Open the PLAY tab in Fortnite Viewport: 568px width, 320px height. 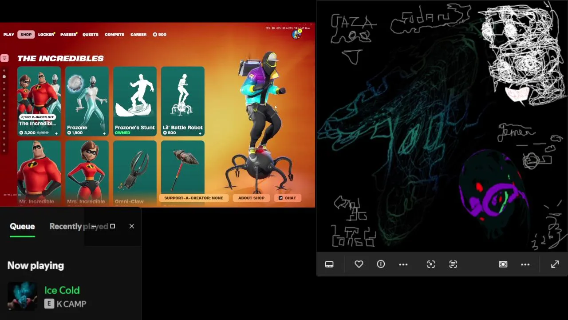click(x=9, y=35)
